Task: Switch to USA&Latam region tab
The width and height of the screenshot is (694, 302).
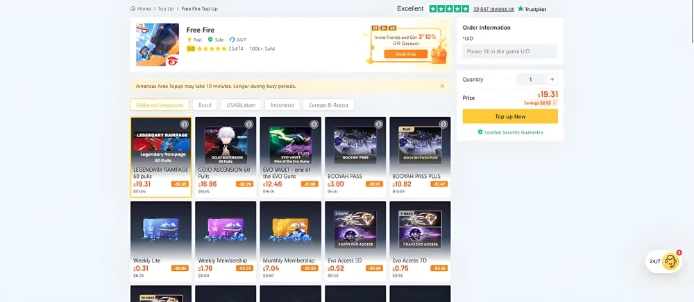Action: 239,105
